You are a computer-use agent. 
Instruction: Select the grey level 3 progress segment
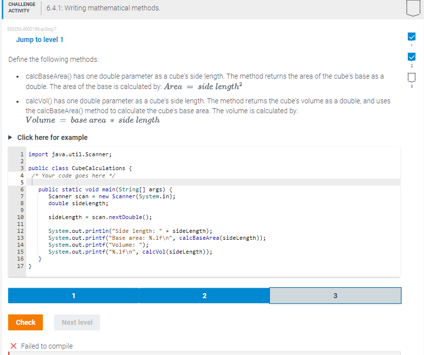(x=335, y=295)
